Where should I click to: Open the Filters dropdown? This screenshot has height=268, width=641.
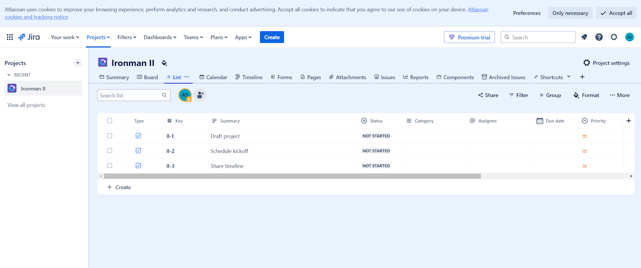coord(127,37)
